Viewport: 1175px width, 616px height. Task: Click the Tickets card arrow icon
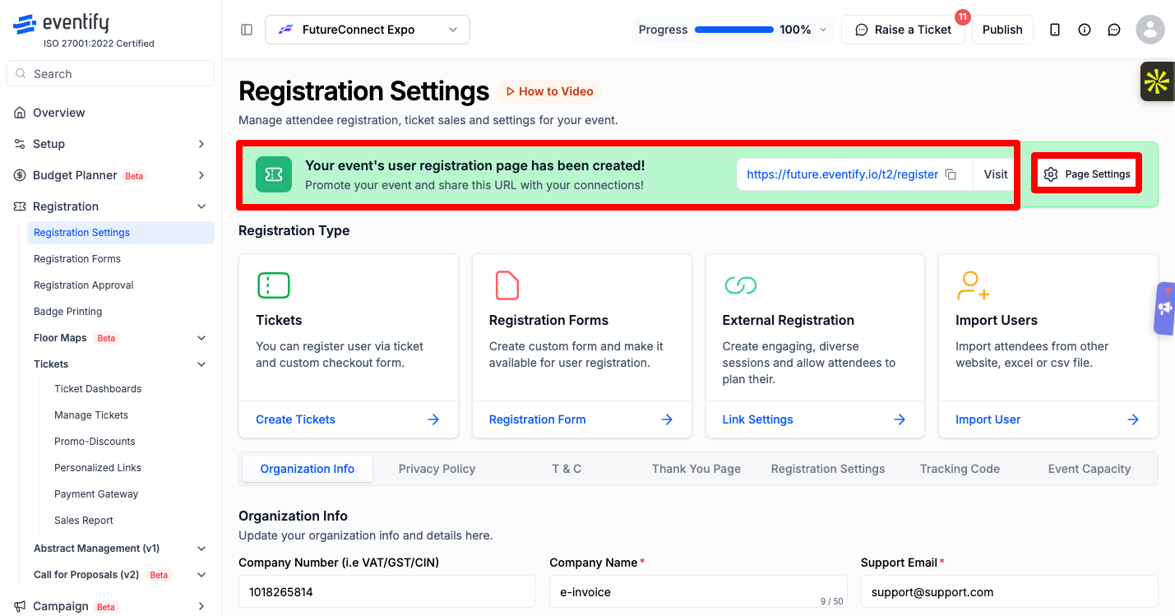(x=433, y=419)
